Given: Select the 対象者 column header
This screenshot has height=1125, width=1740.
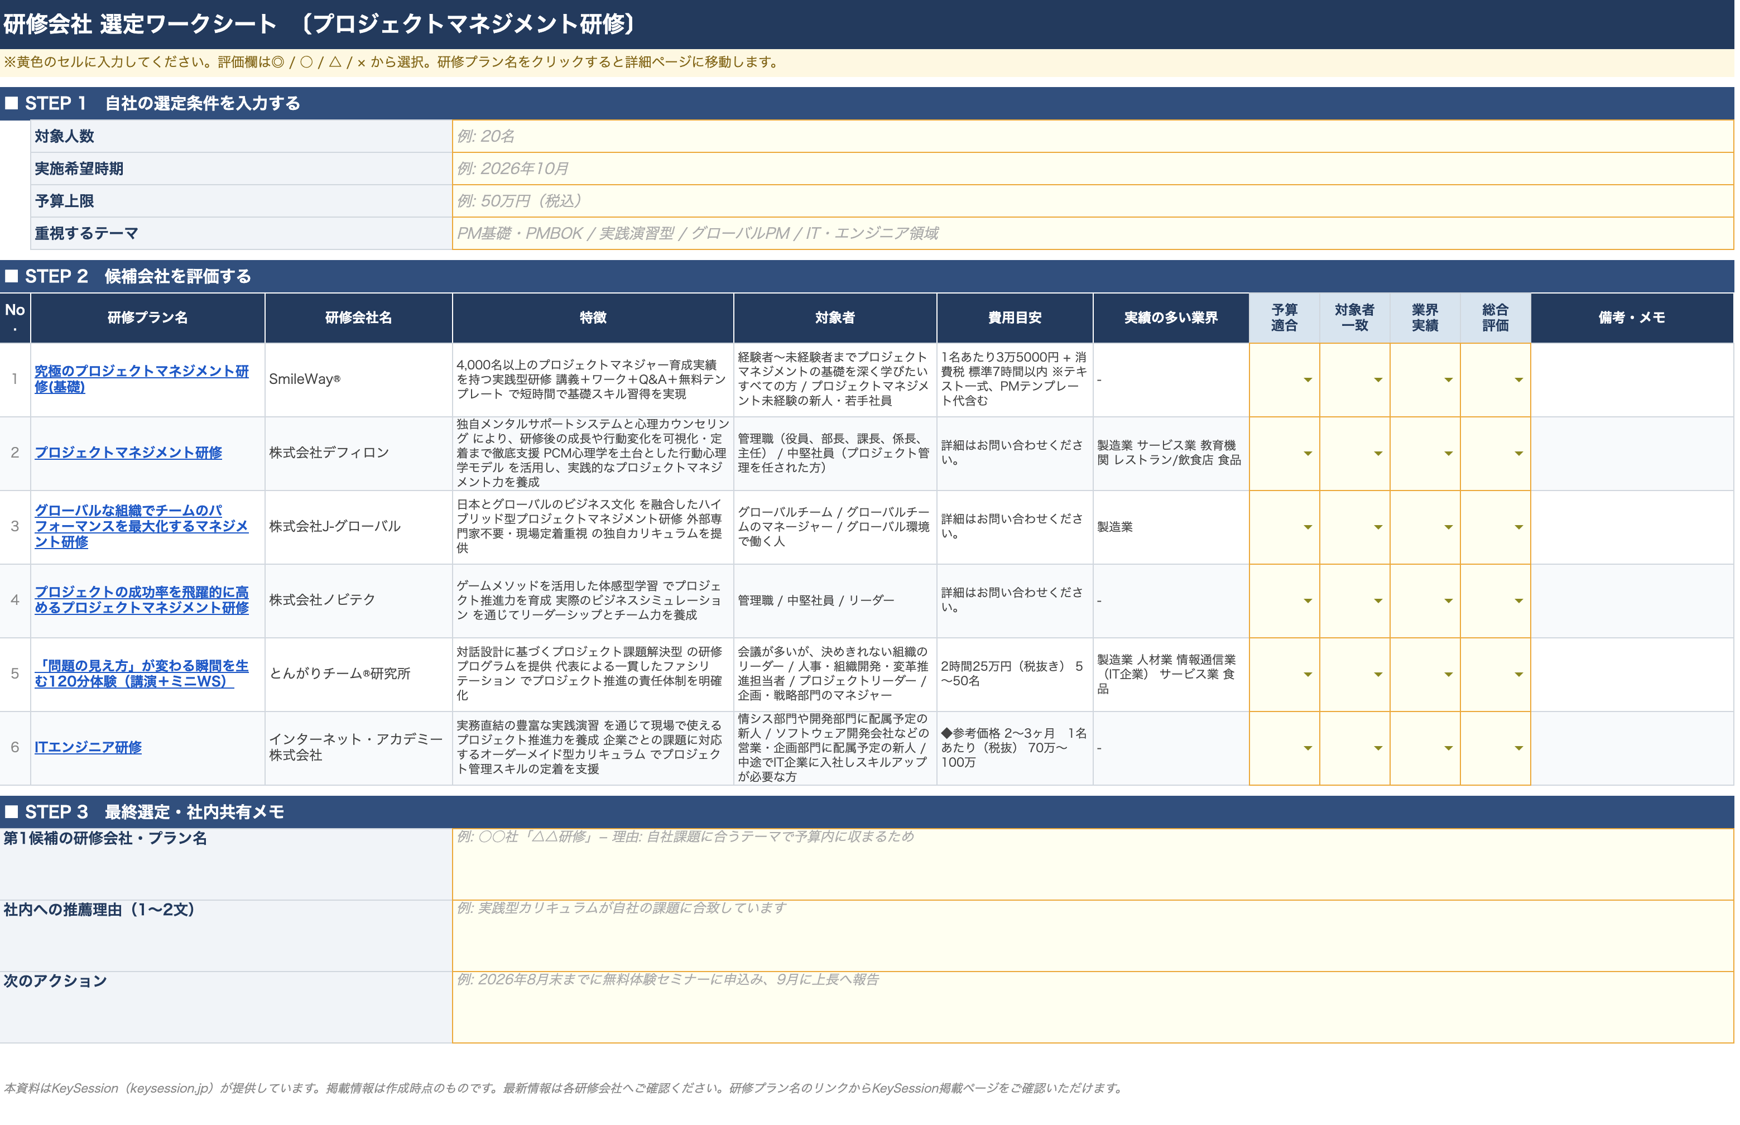Looking at the screenshot, I should [x=835, y=319].
